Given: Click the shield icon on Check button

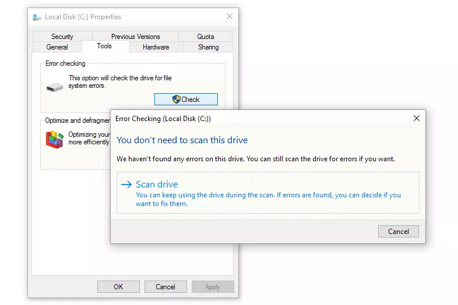Looking at the screenshot, I should pos(176,99).
